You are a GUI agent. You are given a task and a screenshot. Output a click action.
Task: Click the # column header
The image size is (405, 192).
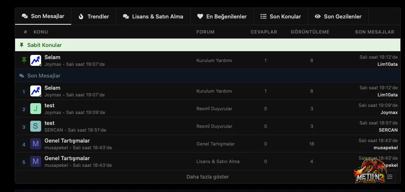(25, 32)
